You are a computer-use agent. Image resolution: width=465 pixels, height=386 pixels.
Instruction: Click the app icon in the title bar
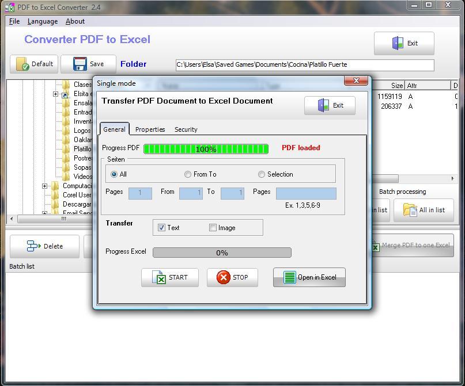tap(9, 7)
